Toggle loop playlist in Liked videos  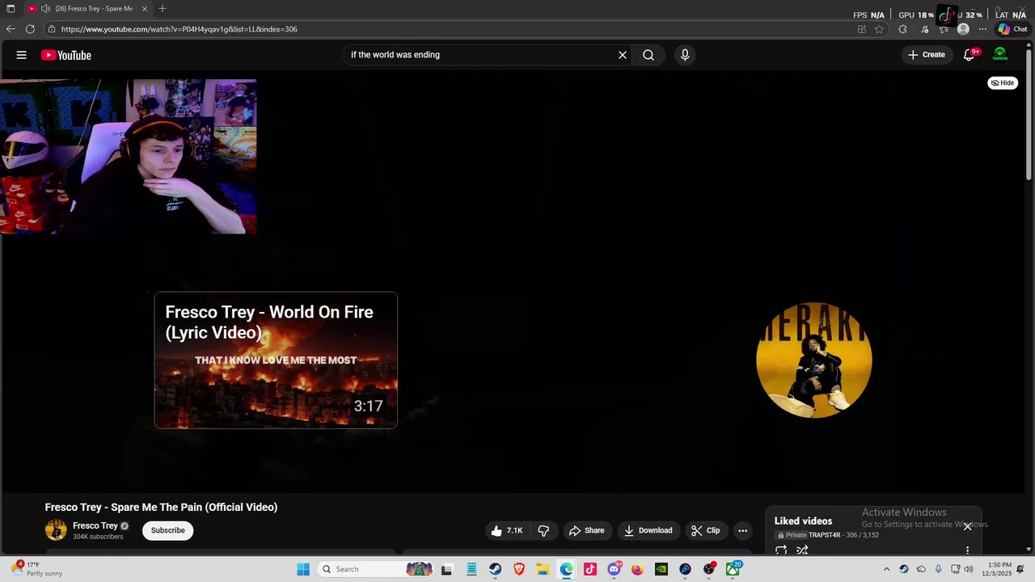click(x=781, y=550)
